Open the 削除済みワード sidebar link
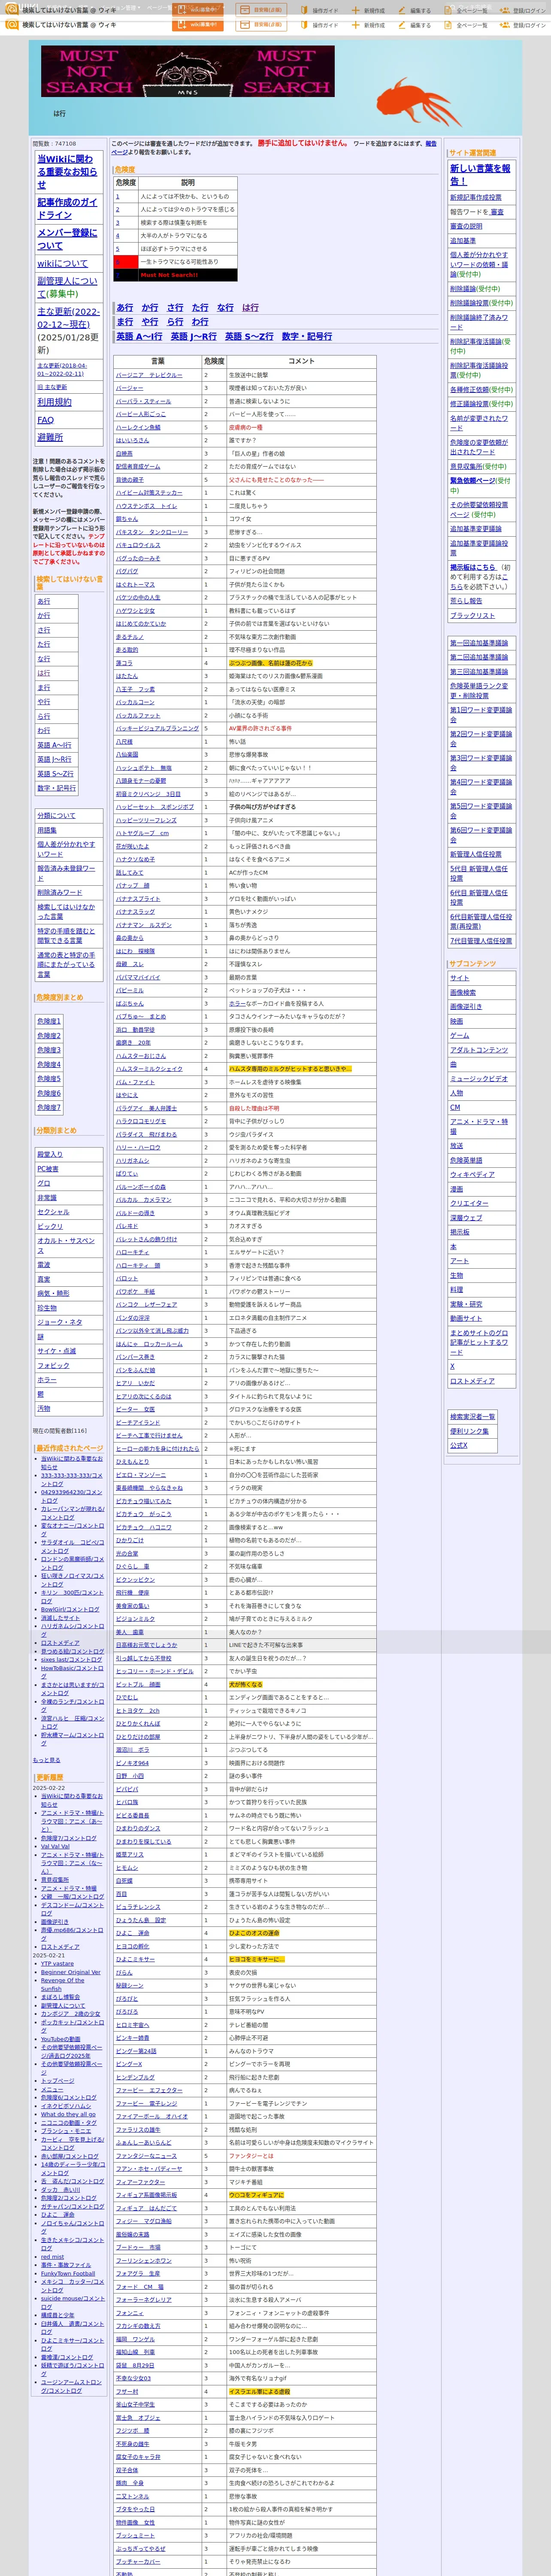 click(x=60, y=892)
